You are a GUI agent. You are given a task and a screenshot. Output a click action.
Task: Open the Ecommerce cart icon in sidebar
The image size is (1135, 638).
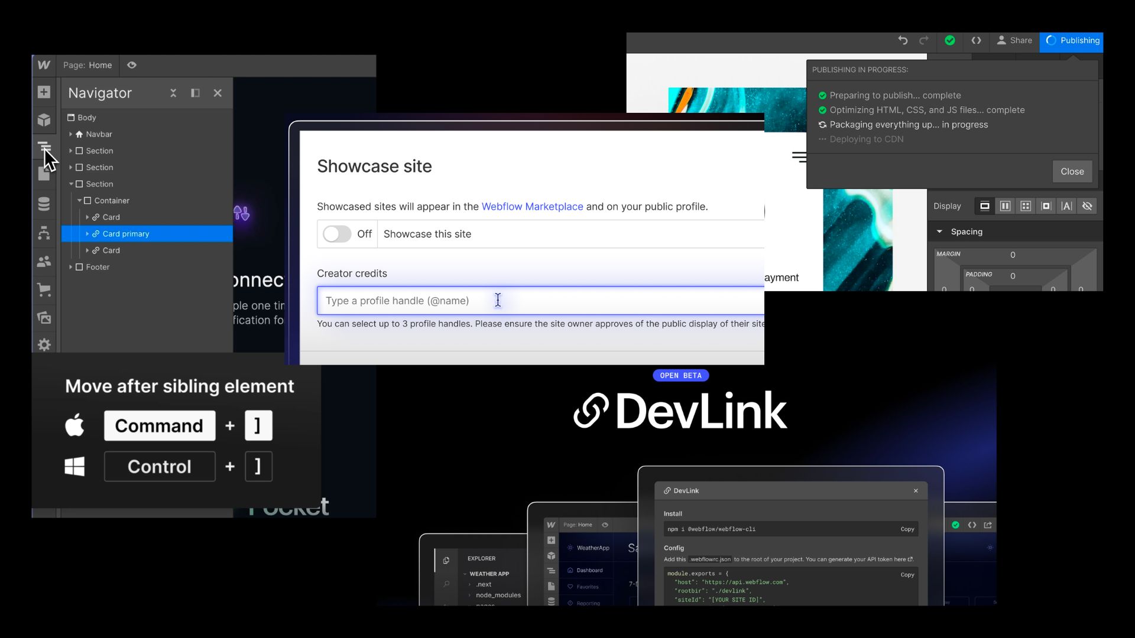[x=44, y=289]
